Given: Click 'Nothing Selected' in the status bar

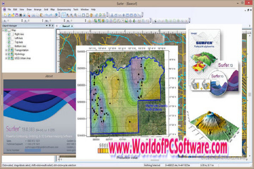Looking at the screenshot, I should [152, 165].
